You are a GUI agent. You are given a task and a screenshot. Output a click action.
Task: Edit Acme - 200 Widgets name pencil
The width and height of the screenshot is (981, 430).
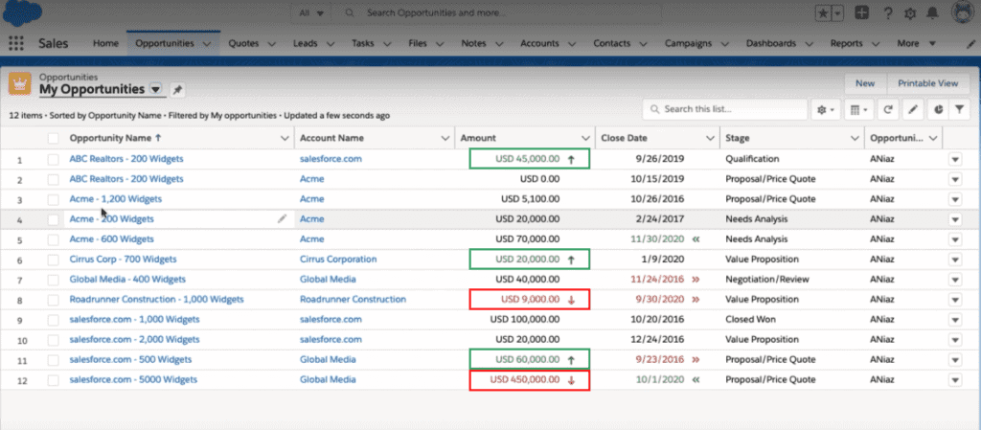(283, 218)
